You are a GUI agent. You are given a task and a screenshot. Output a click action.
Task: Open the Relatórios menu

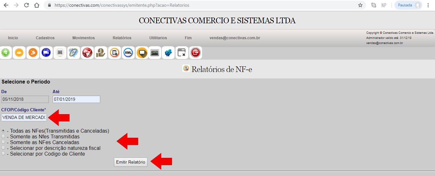coord(122,38)
